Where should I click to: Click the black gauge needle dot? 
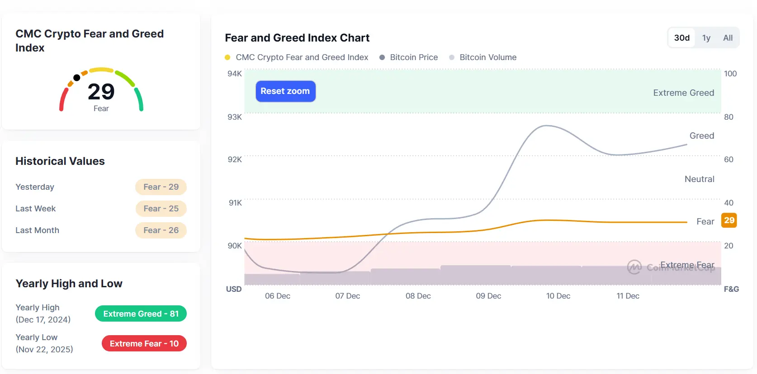click(x=77, y=78)
